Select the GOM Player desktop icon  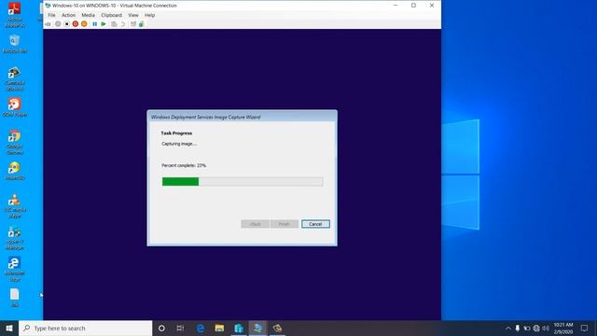[15, 107]
